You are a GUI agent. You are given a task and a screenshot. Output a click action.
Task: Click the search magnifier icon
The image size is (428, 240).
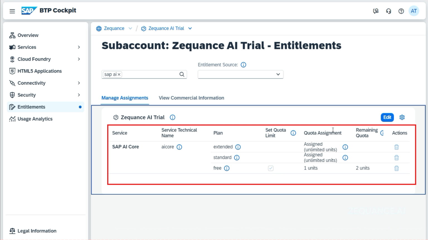(x=182, y=74)
